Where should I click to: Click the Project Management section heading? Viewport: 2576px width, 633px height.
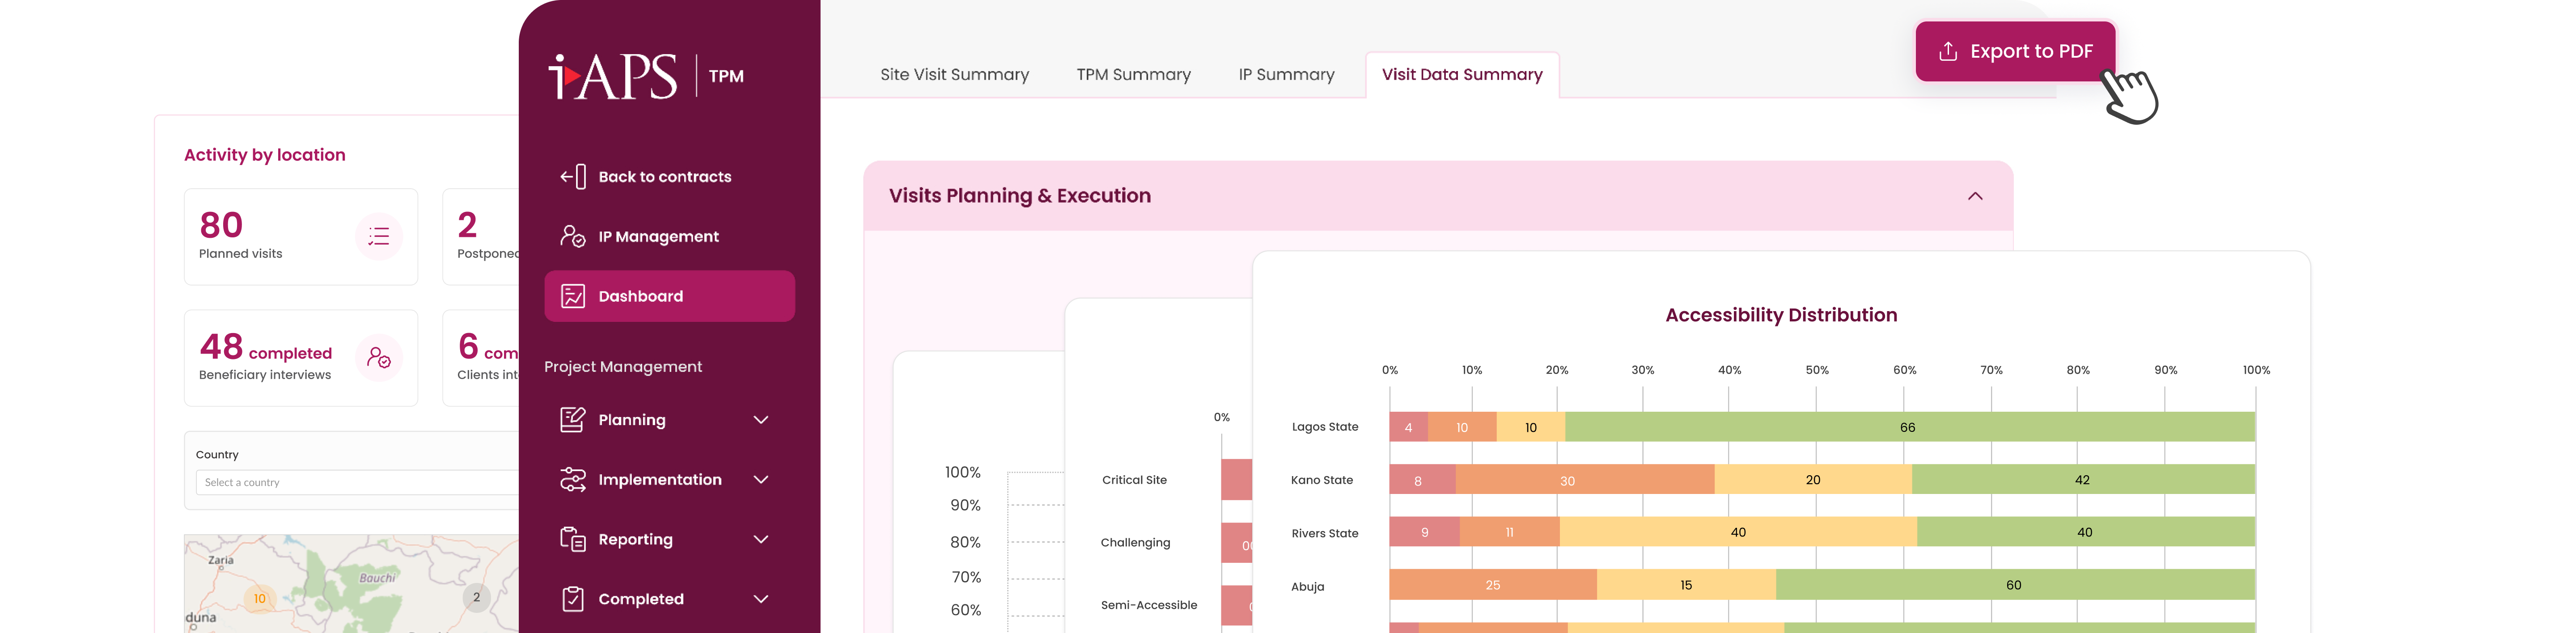(623, 367)
